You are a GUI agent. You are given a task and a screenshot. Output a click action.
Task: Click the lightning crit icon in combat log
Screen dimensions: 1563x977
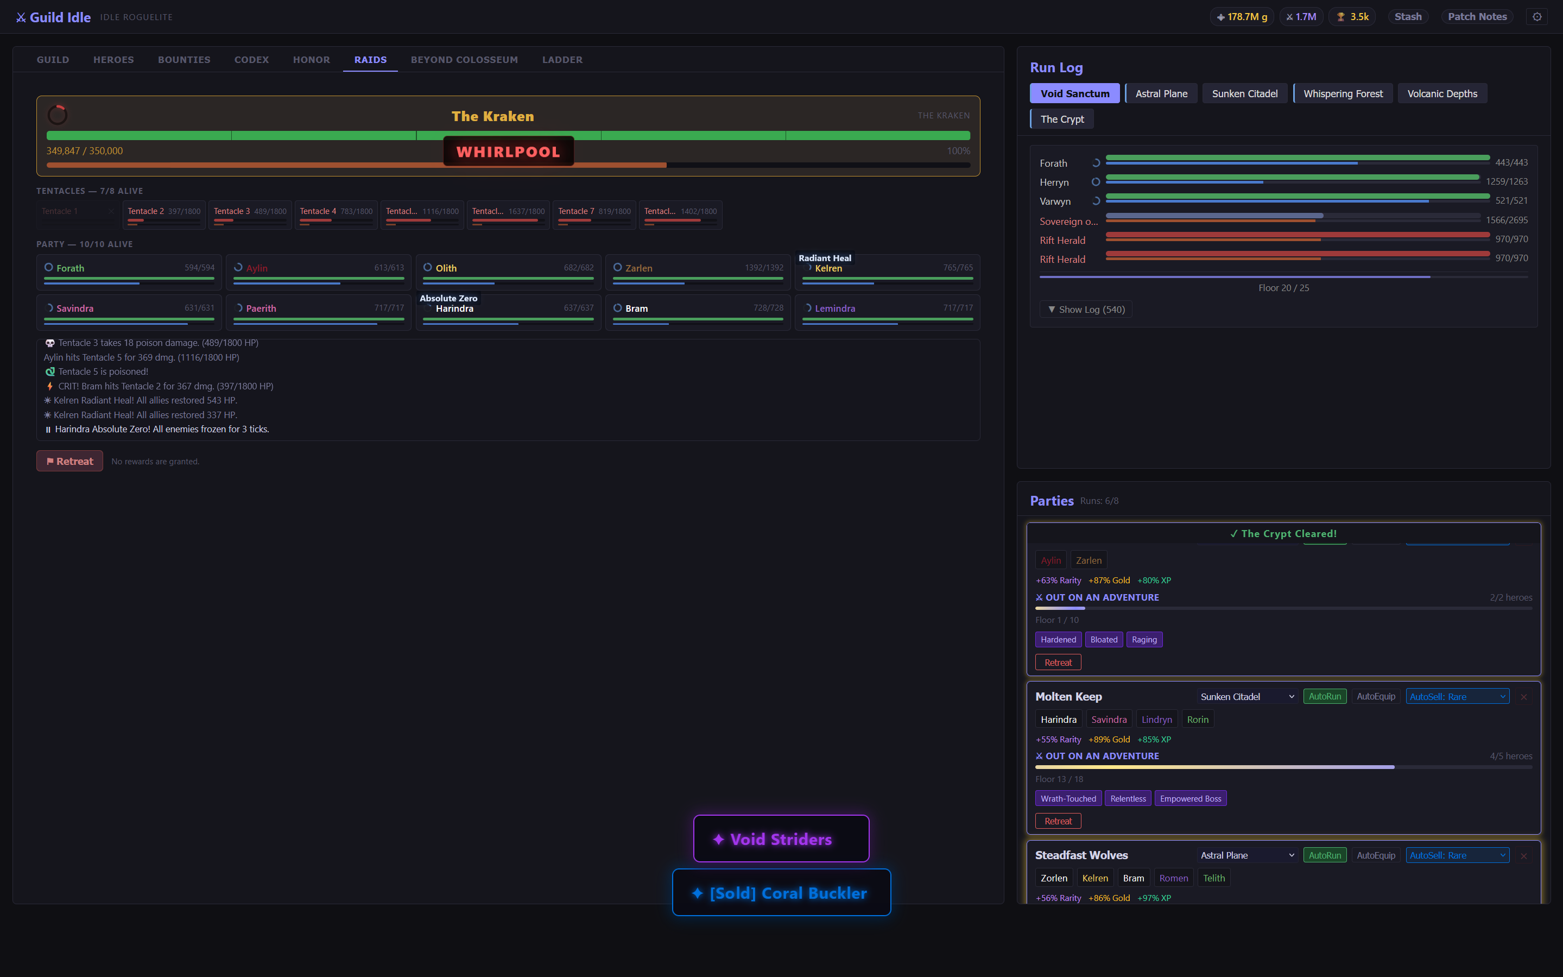[x=50, y=387]
